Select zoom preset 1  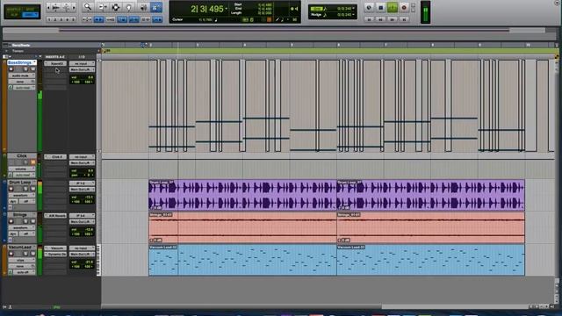[49, 19]
